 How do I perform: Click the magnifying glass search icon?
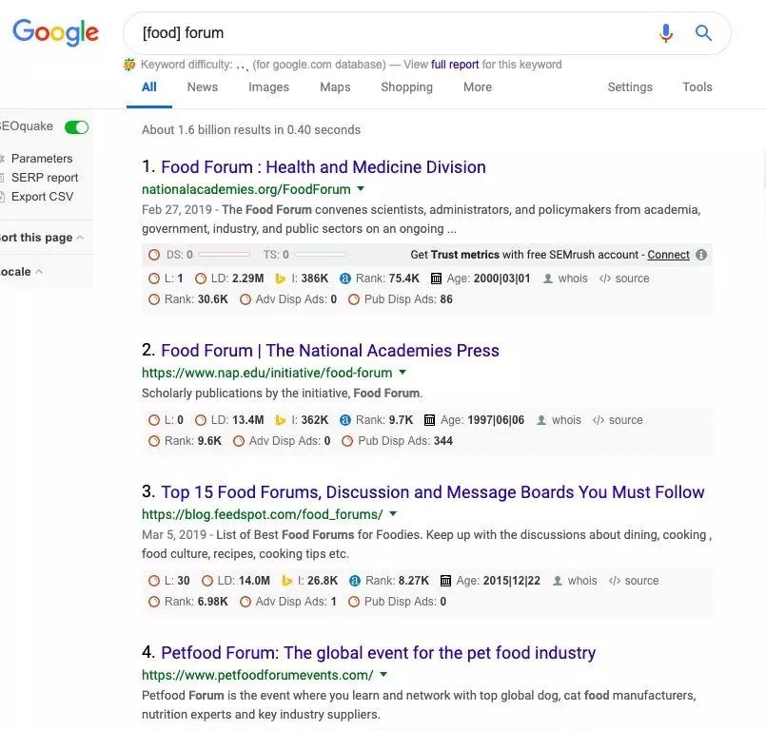pos(703,33)
